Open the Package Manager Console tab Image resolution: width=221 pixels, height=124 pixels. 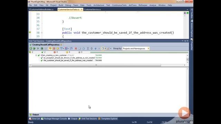coord(54,118)
